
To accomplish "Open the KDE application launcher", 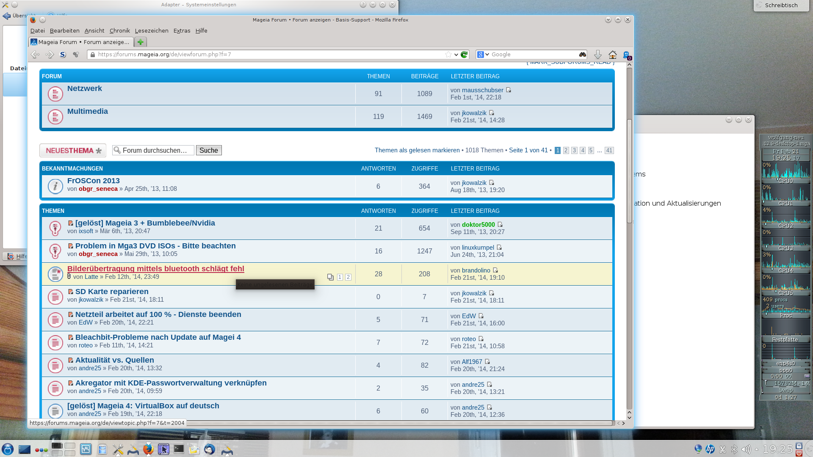I will pos(8,449).
